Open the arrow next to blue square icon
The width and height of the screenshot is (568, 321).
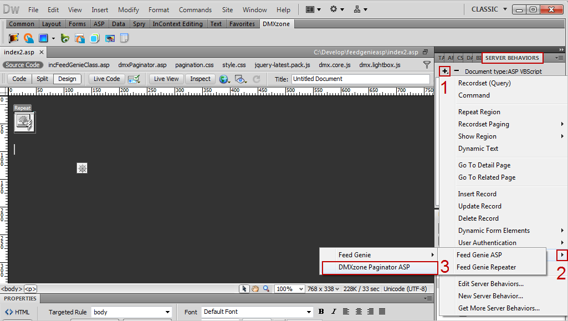(x=53, y=38)
